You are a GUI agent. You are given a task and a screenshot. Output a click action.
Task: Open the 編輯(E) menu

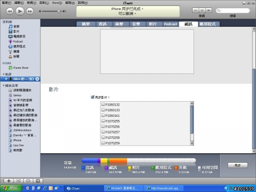19,3
